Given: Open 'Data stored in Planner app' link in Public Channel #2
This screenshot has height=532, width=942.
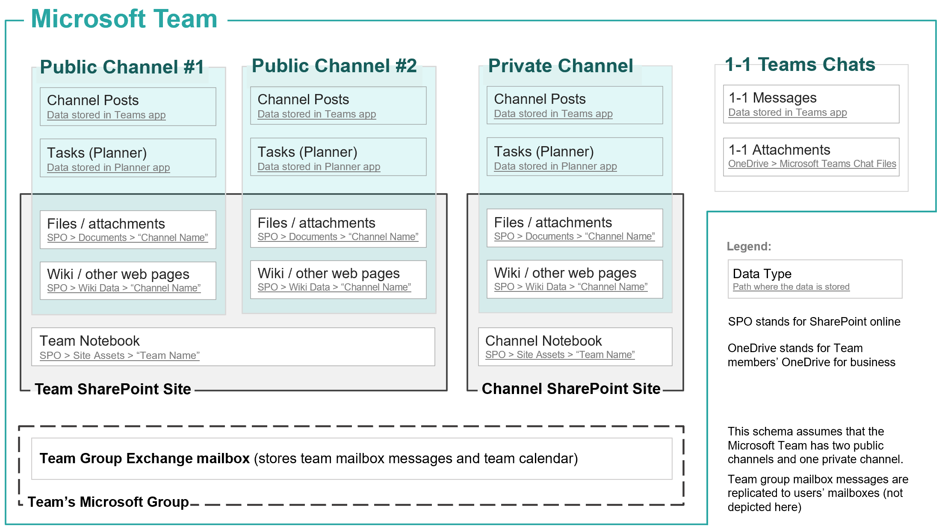Looking at the screenshot, I should click(x=319, y=167).
